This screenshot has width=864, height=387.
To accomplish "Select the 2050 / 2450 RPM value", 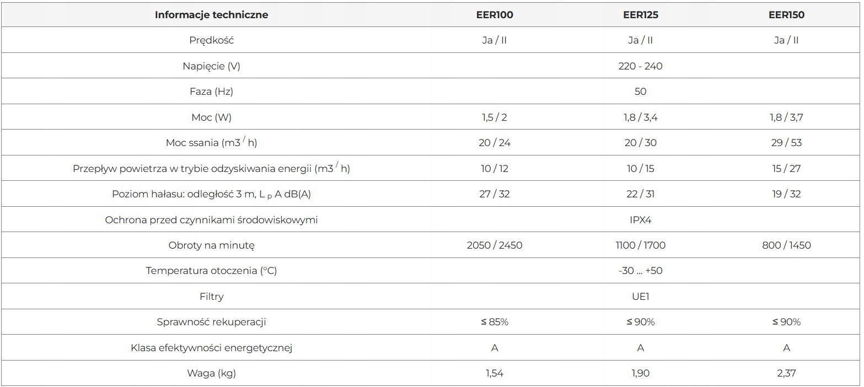I will pyautogui.click(x=495, y=245).
